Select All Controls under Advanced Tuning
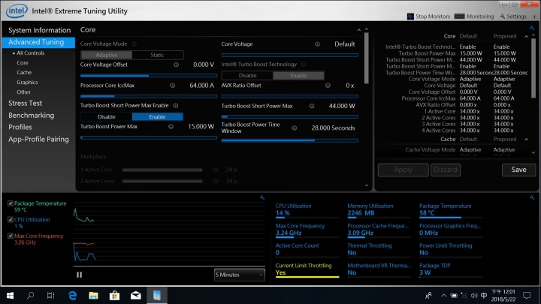This screenshot has width=541, height=304. [30, 53]
